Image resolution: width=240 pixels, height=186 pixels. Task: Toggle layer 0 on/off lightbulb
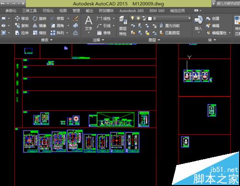[x=132, y=18]
